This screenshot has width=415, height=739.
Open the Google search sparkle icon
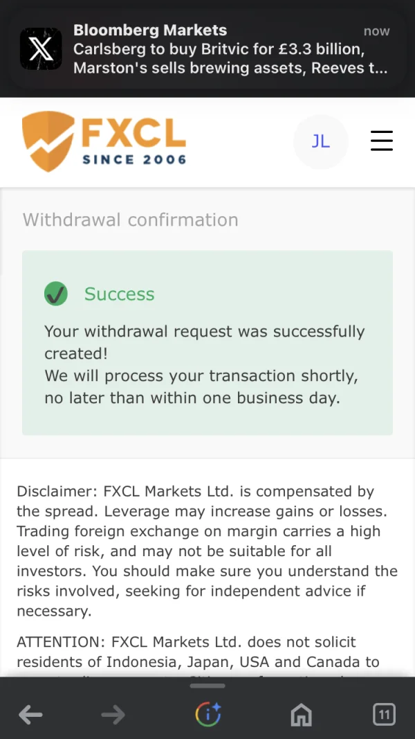(x=207, y=715)
